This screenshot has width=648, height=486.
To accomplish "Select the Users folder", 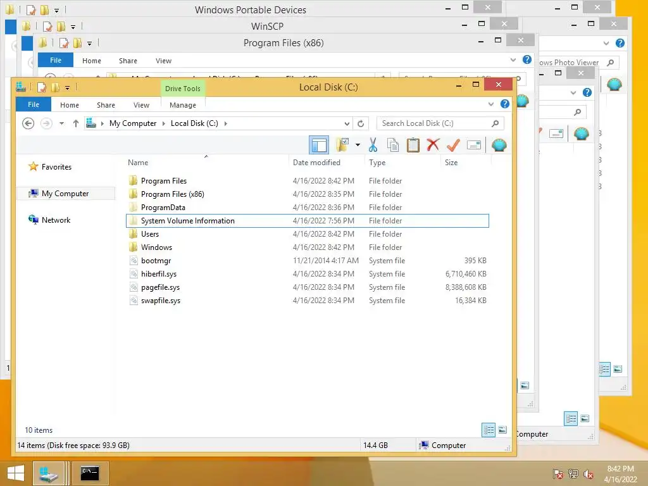I will [x=307, y=234].
